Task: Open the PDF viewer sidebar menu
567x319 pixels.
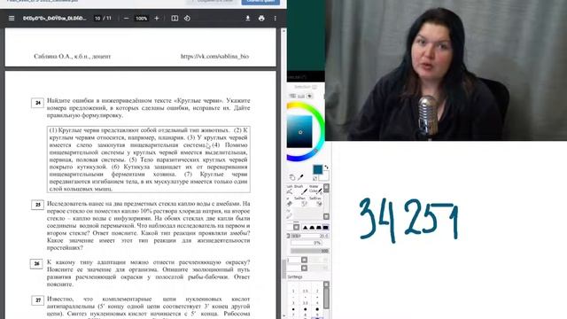Action: (12, 18)
